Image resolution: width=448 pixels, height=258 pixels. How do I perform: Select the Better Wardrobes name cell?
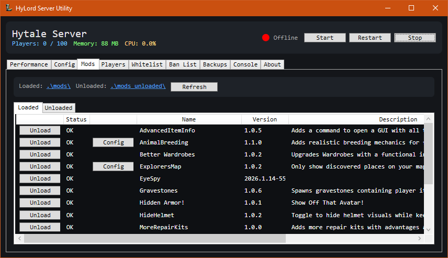189,154
